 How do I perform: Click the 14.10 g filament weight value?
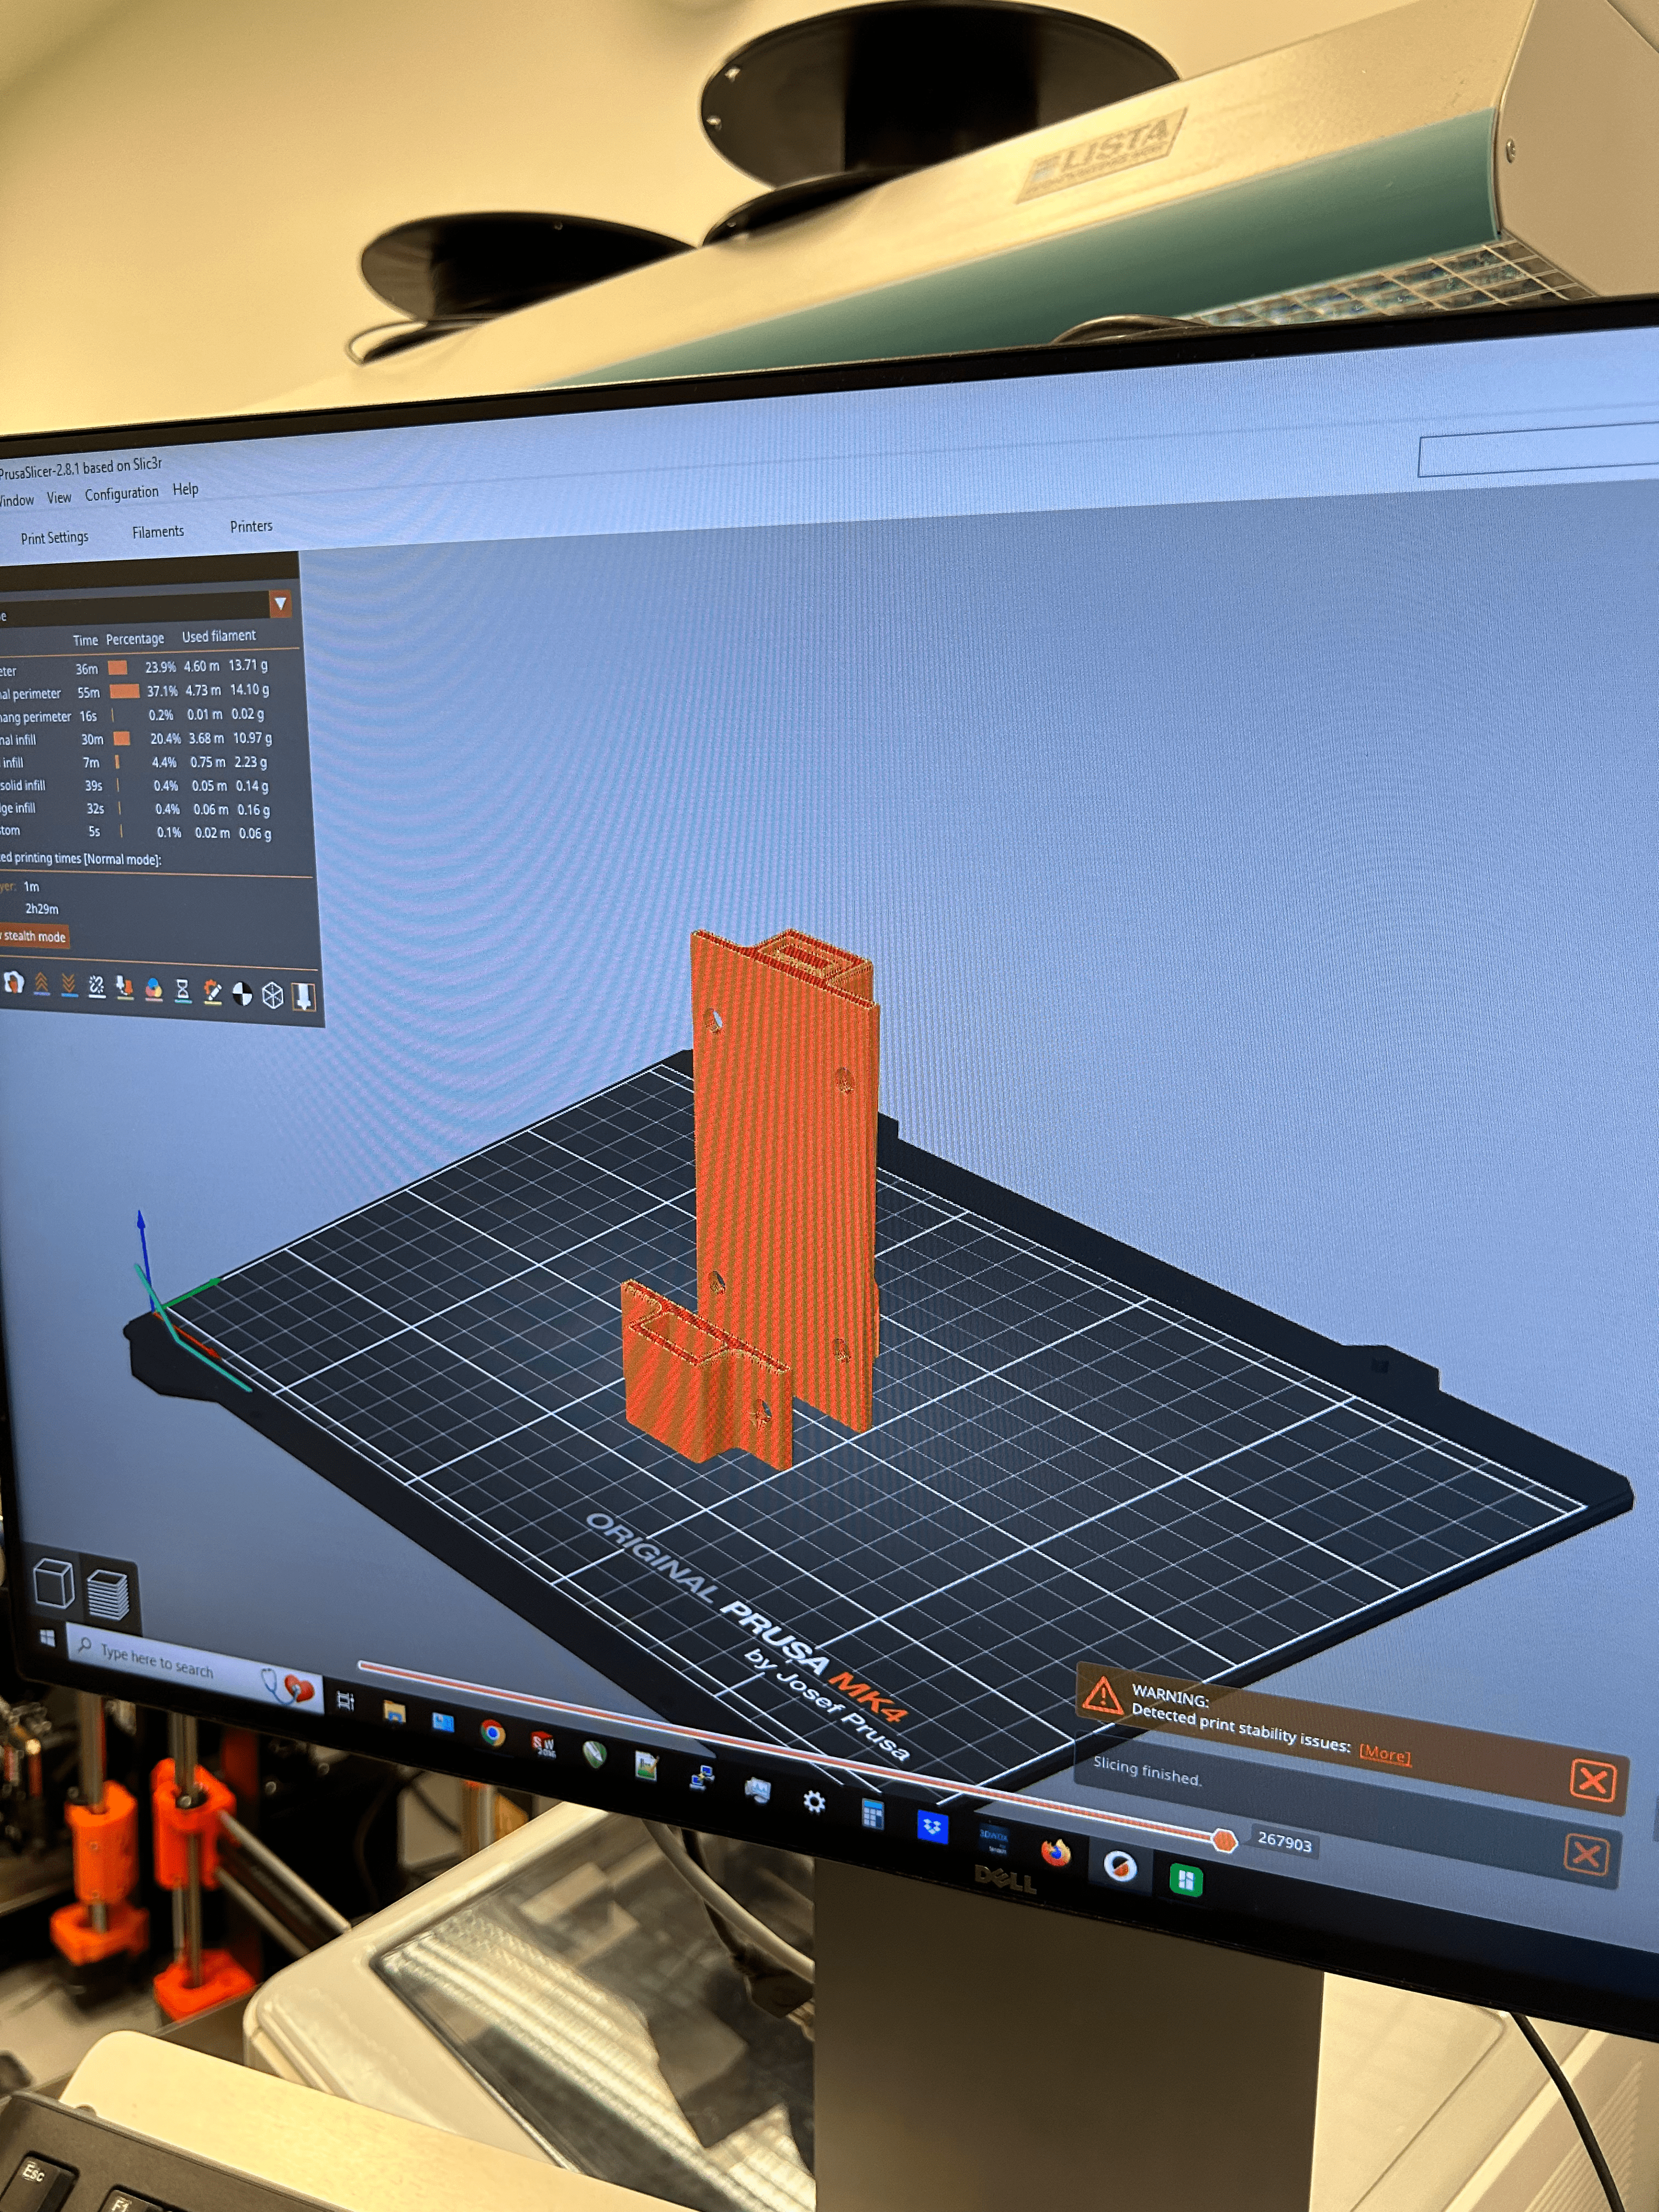(249, 689)
